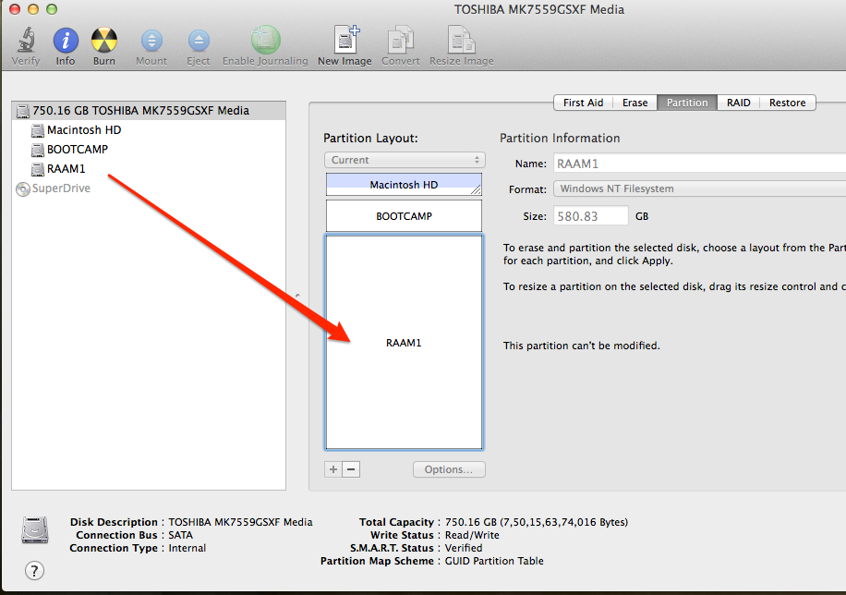
Task: Open the Partition Layout Current dropdown
Action: 405,160
